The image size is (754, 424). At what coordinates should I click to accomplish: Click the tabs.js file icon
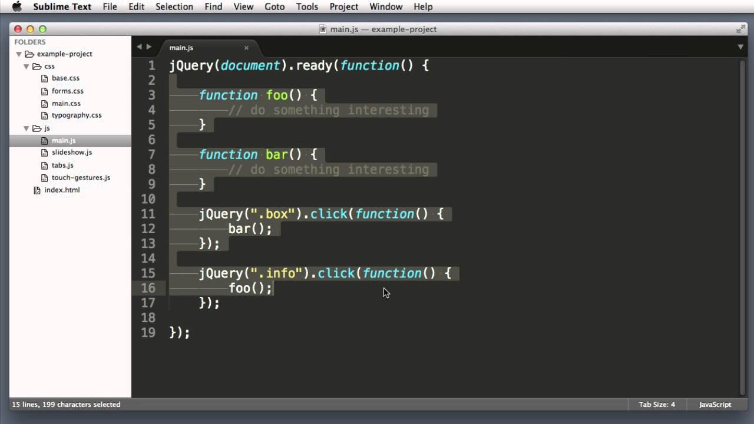click(x=45, y=165)
